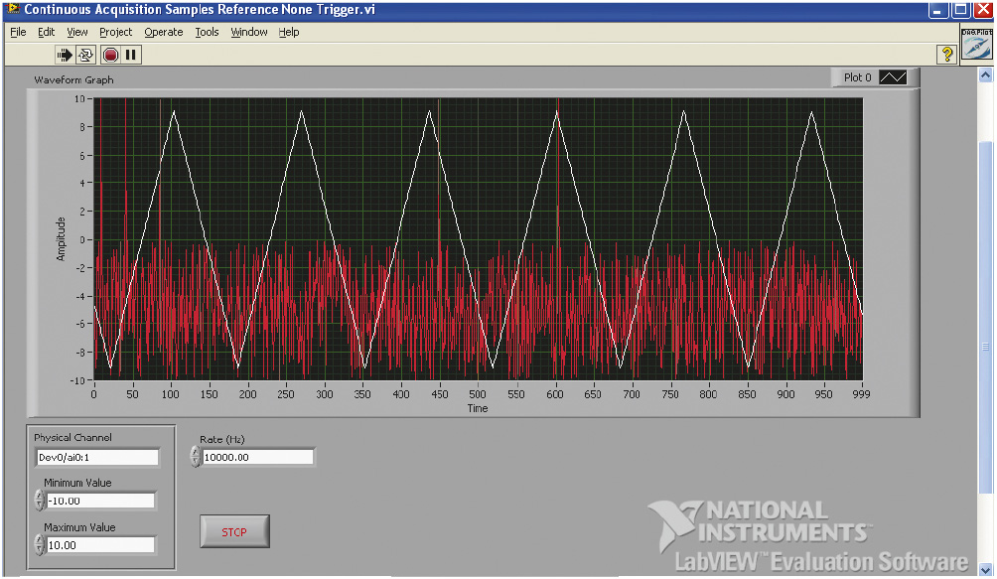Click the vertical scrollbar down arrow
This screenshot has width=997, height=579.
(x=985, y=569)
